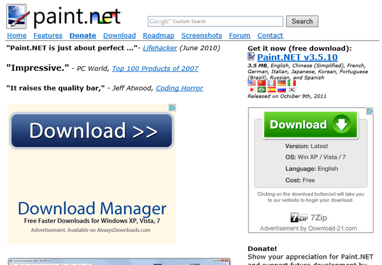Follow the Lifehacker review link
This screenshot has width=382, height=265.
click(159, 48)
